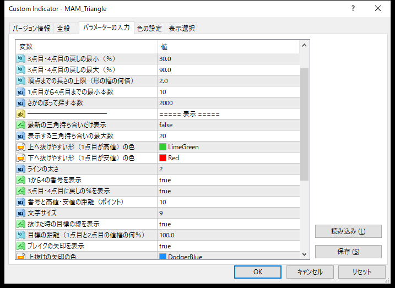Click the bool icon beside 抜けた時の目標の線を表示
Screen dimensions: 395x288
[x=21, y=224]
